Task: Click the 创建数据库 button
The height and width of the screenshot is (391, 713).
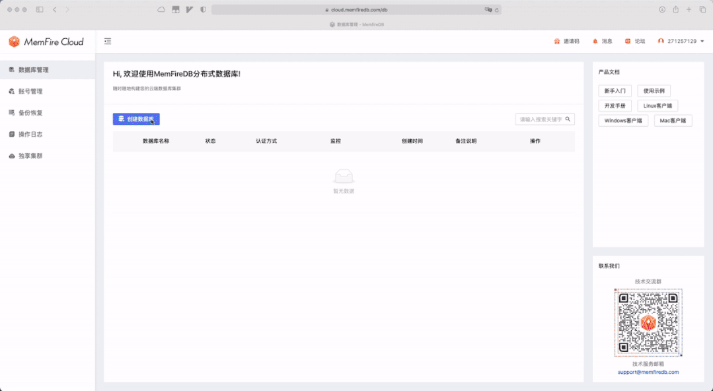Action: 136,119
